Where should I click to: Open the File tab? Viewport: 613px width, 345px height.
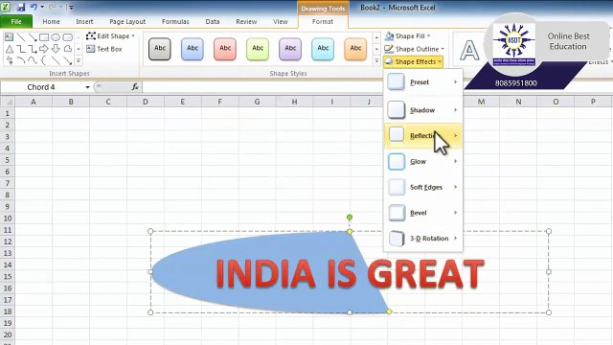click(16, 21)
